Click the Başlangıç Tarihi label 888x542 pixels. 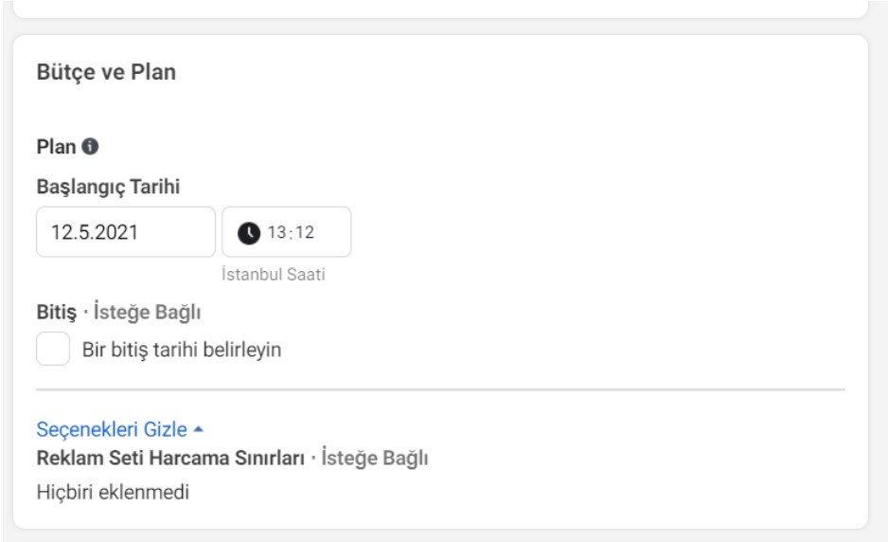coord(108,187)
